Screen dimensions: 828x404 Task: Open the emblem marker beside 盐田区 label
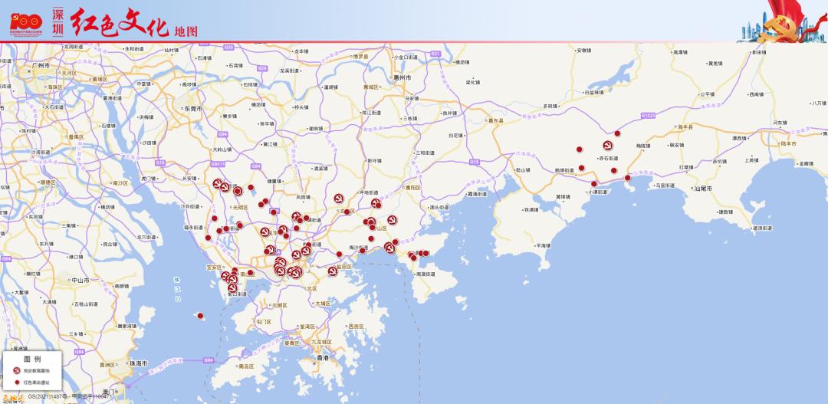(x=333, y=271)
